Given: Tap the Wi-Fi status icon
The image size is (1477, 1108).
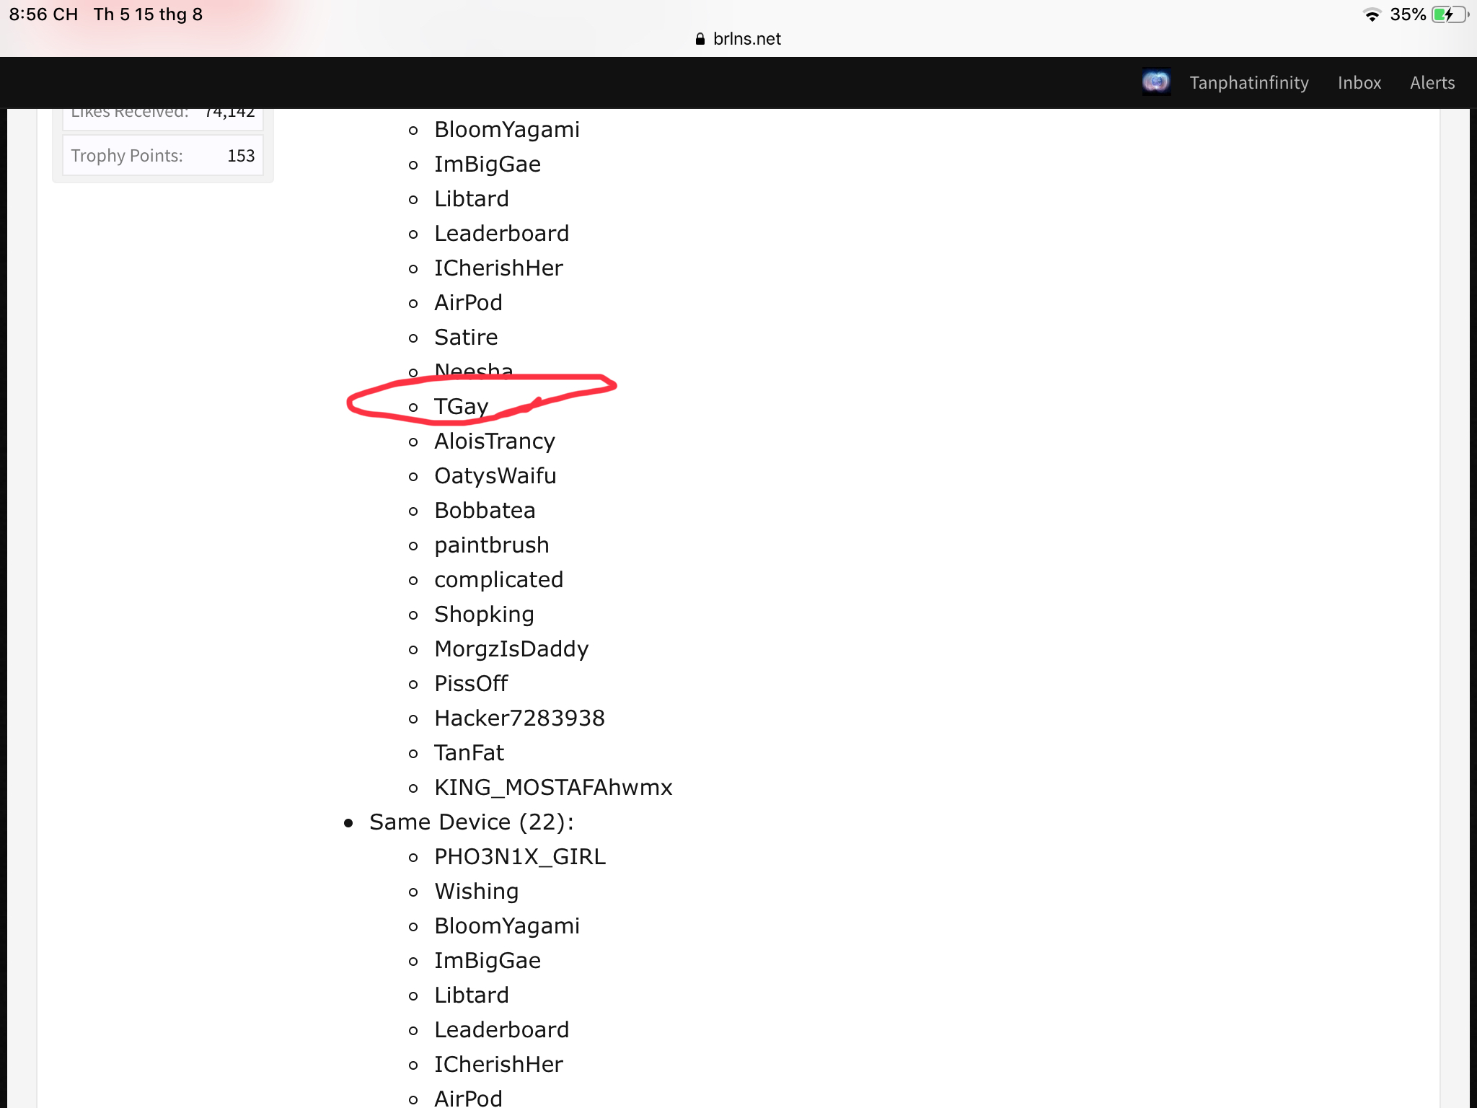Looking at the screenshot, I should click(x=1372, y=14).
